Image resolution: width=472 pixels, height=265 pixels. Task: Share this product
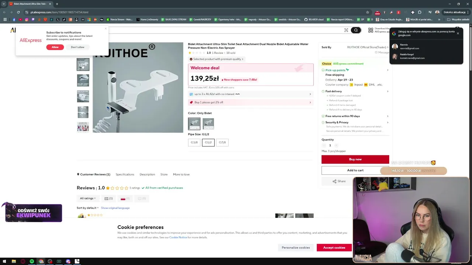339,181
